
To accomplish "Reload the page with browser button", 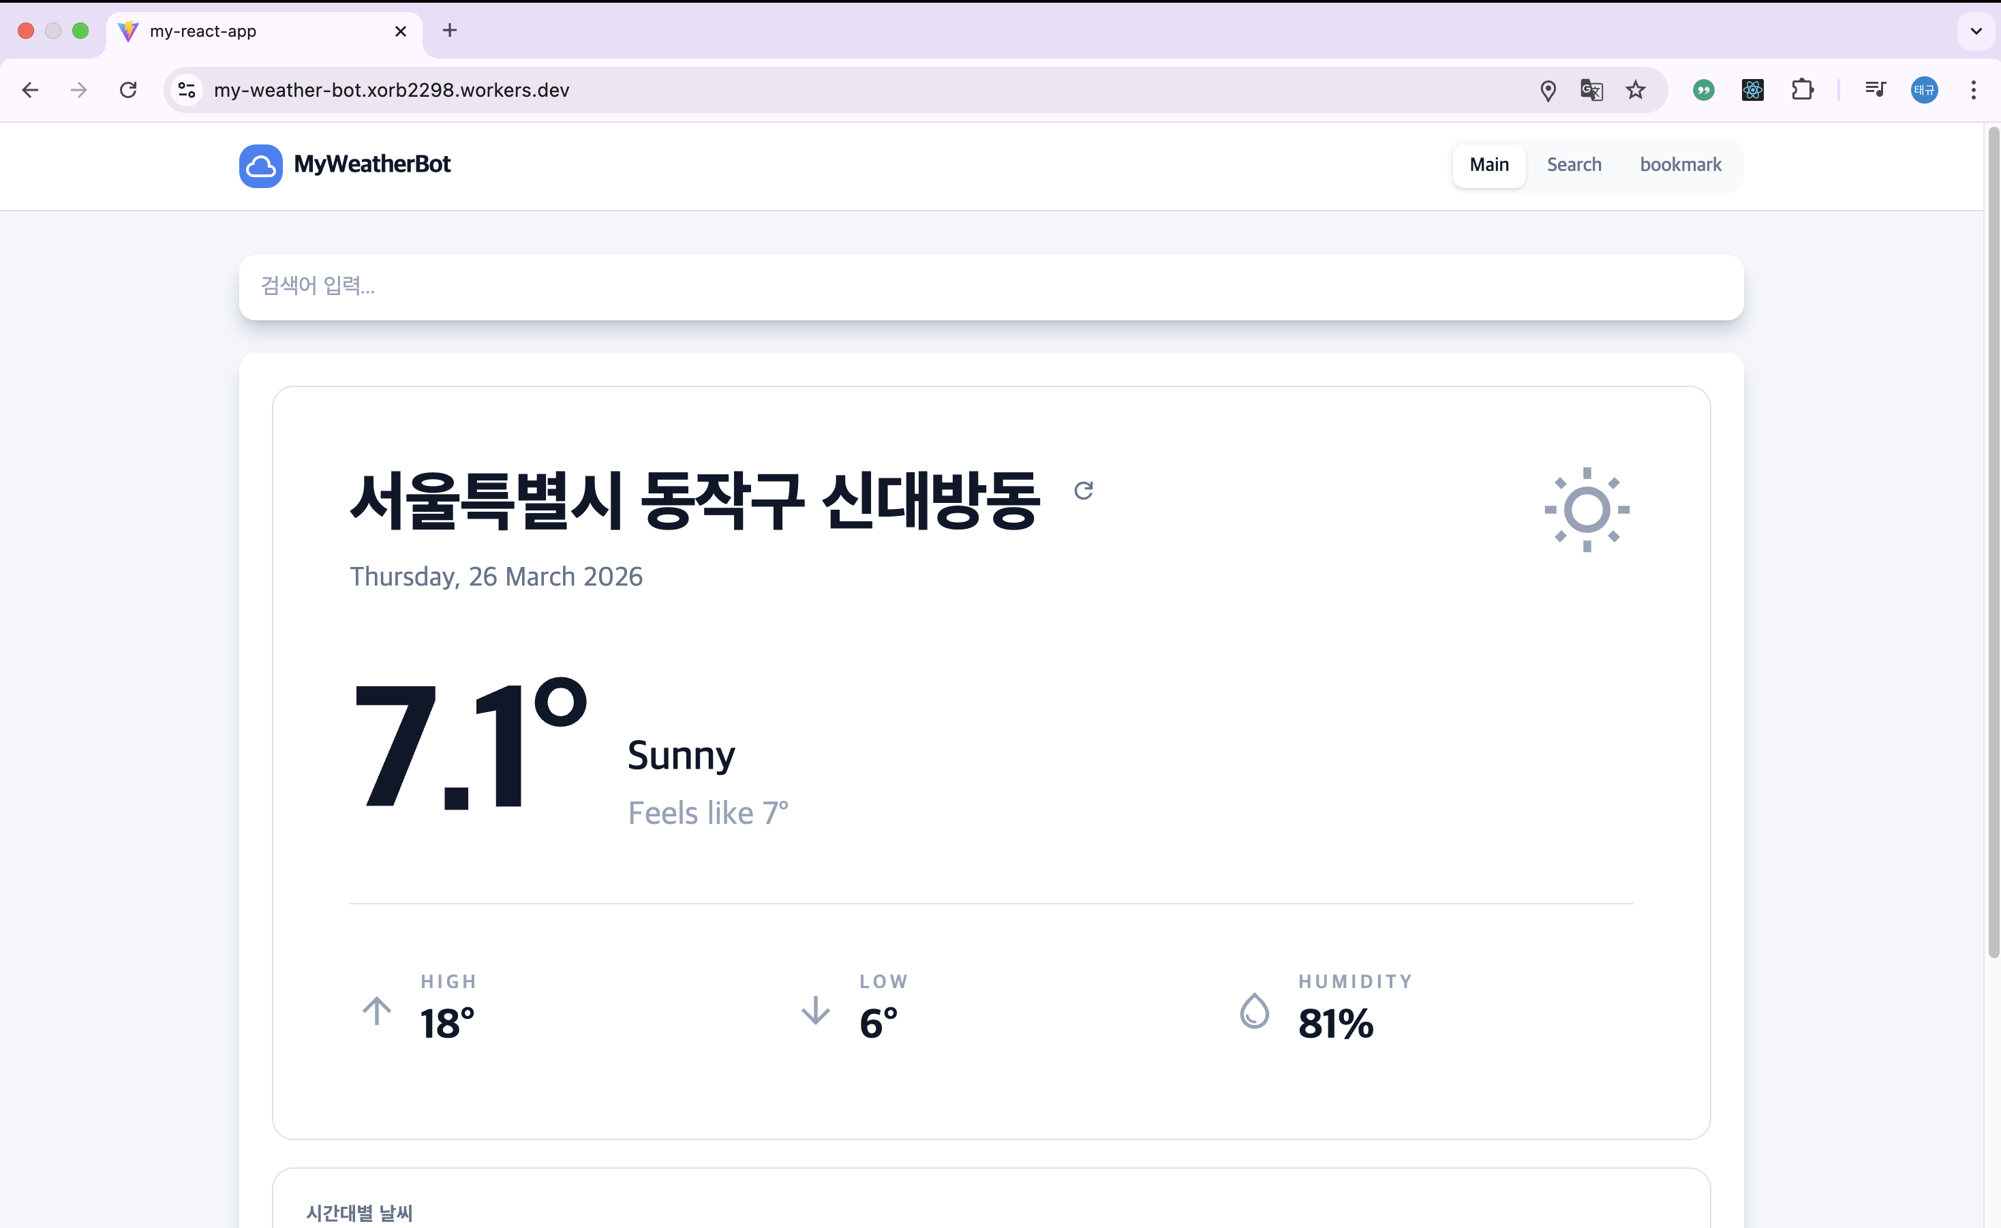I will pyautogui.click(x=128, y=90).
